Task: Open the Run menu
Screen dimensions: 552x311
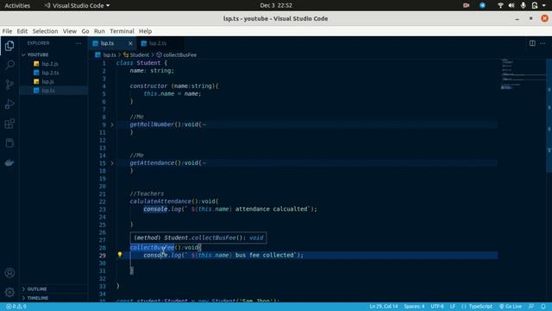Action: 99,31
